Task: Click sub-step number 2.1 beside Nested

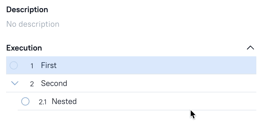Action: tap(43, 102)
